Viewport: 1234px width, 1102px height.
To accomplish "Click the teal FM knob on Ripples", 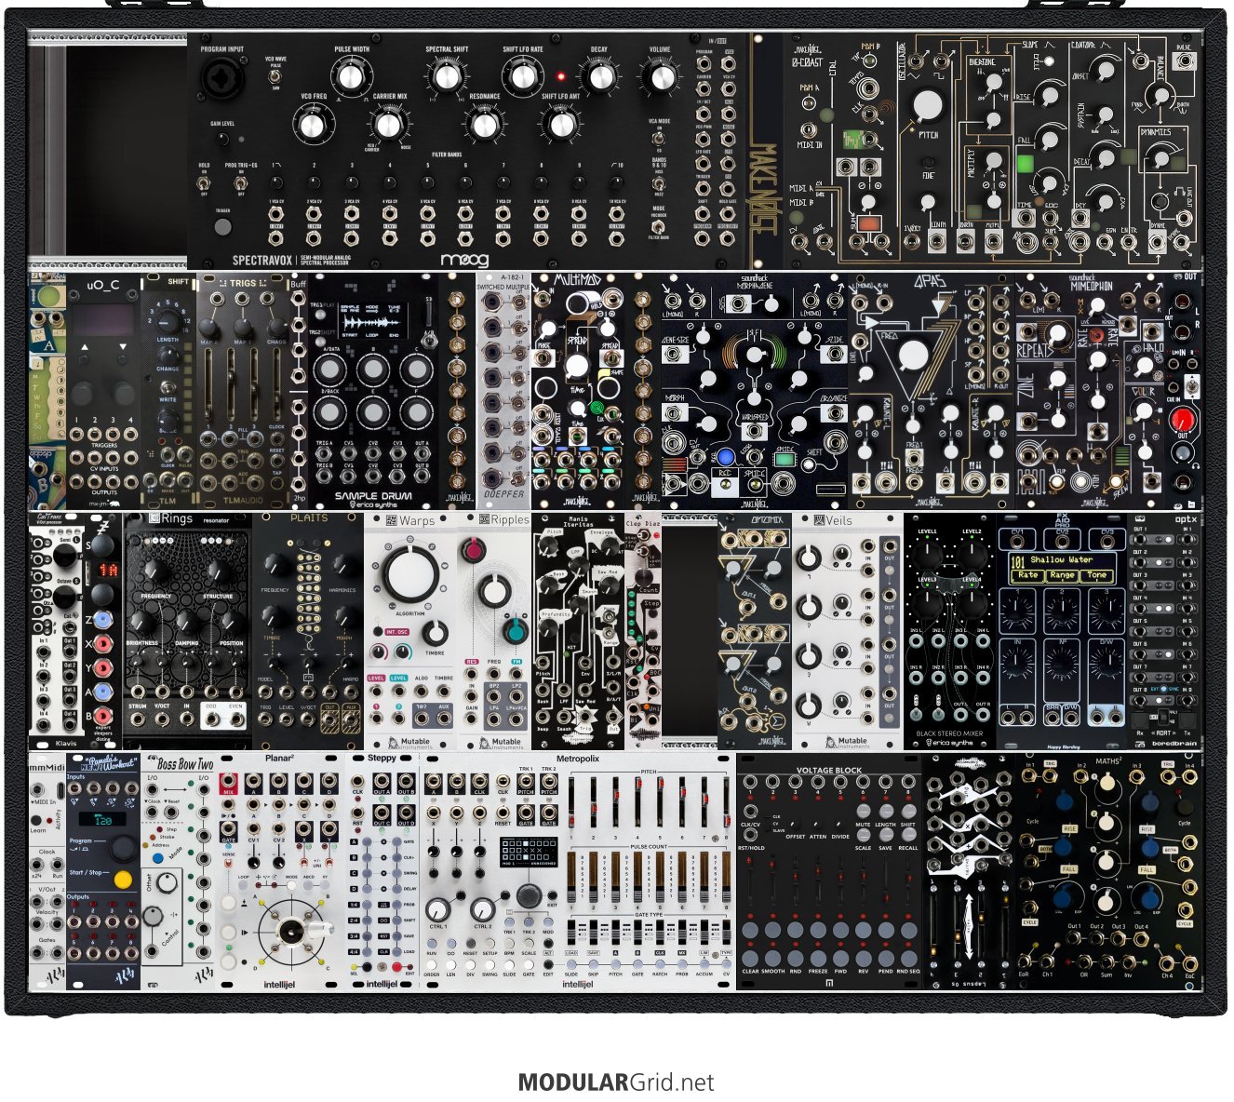I will [x=515, y=631].
